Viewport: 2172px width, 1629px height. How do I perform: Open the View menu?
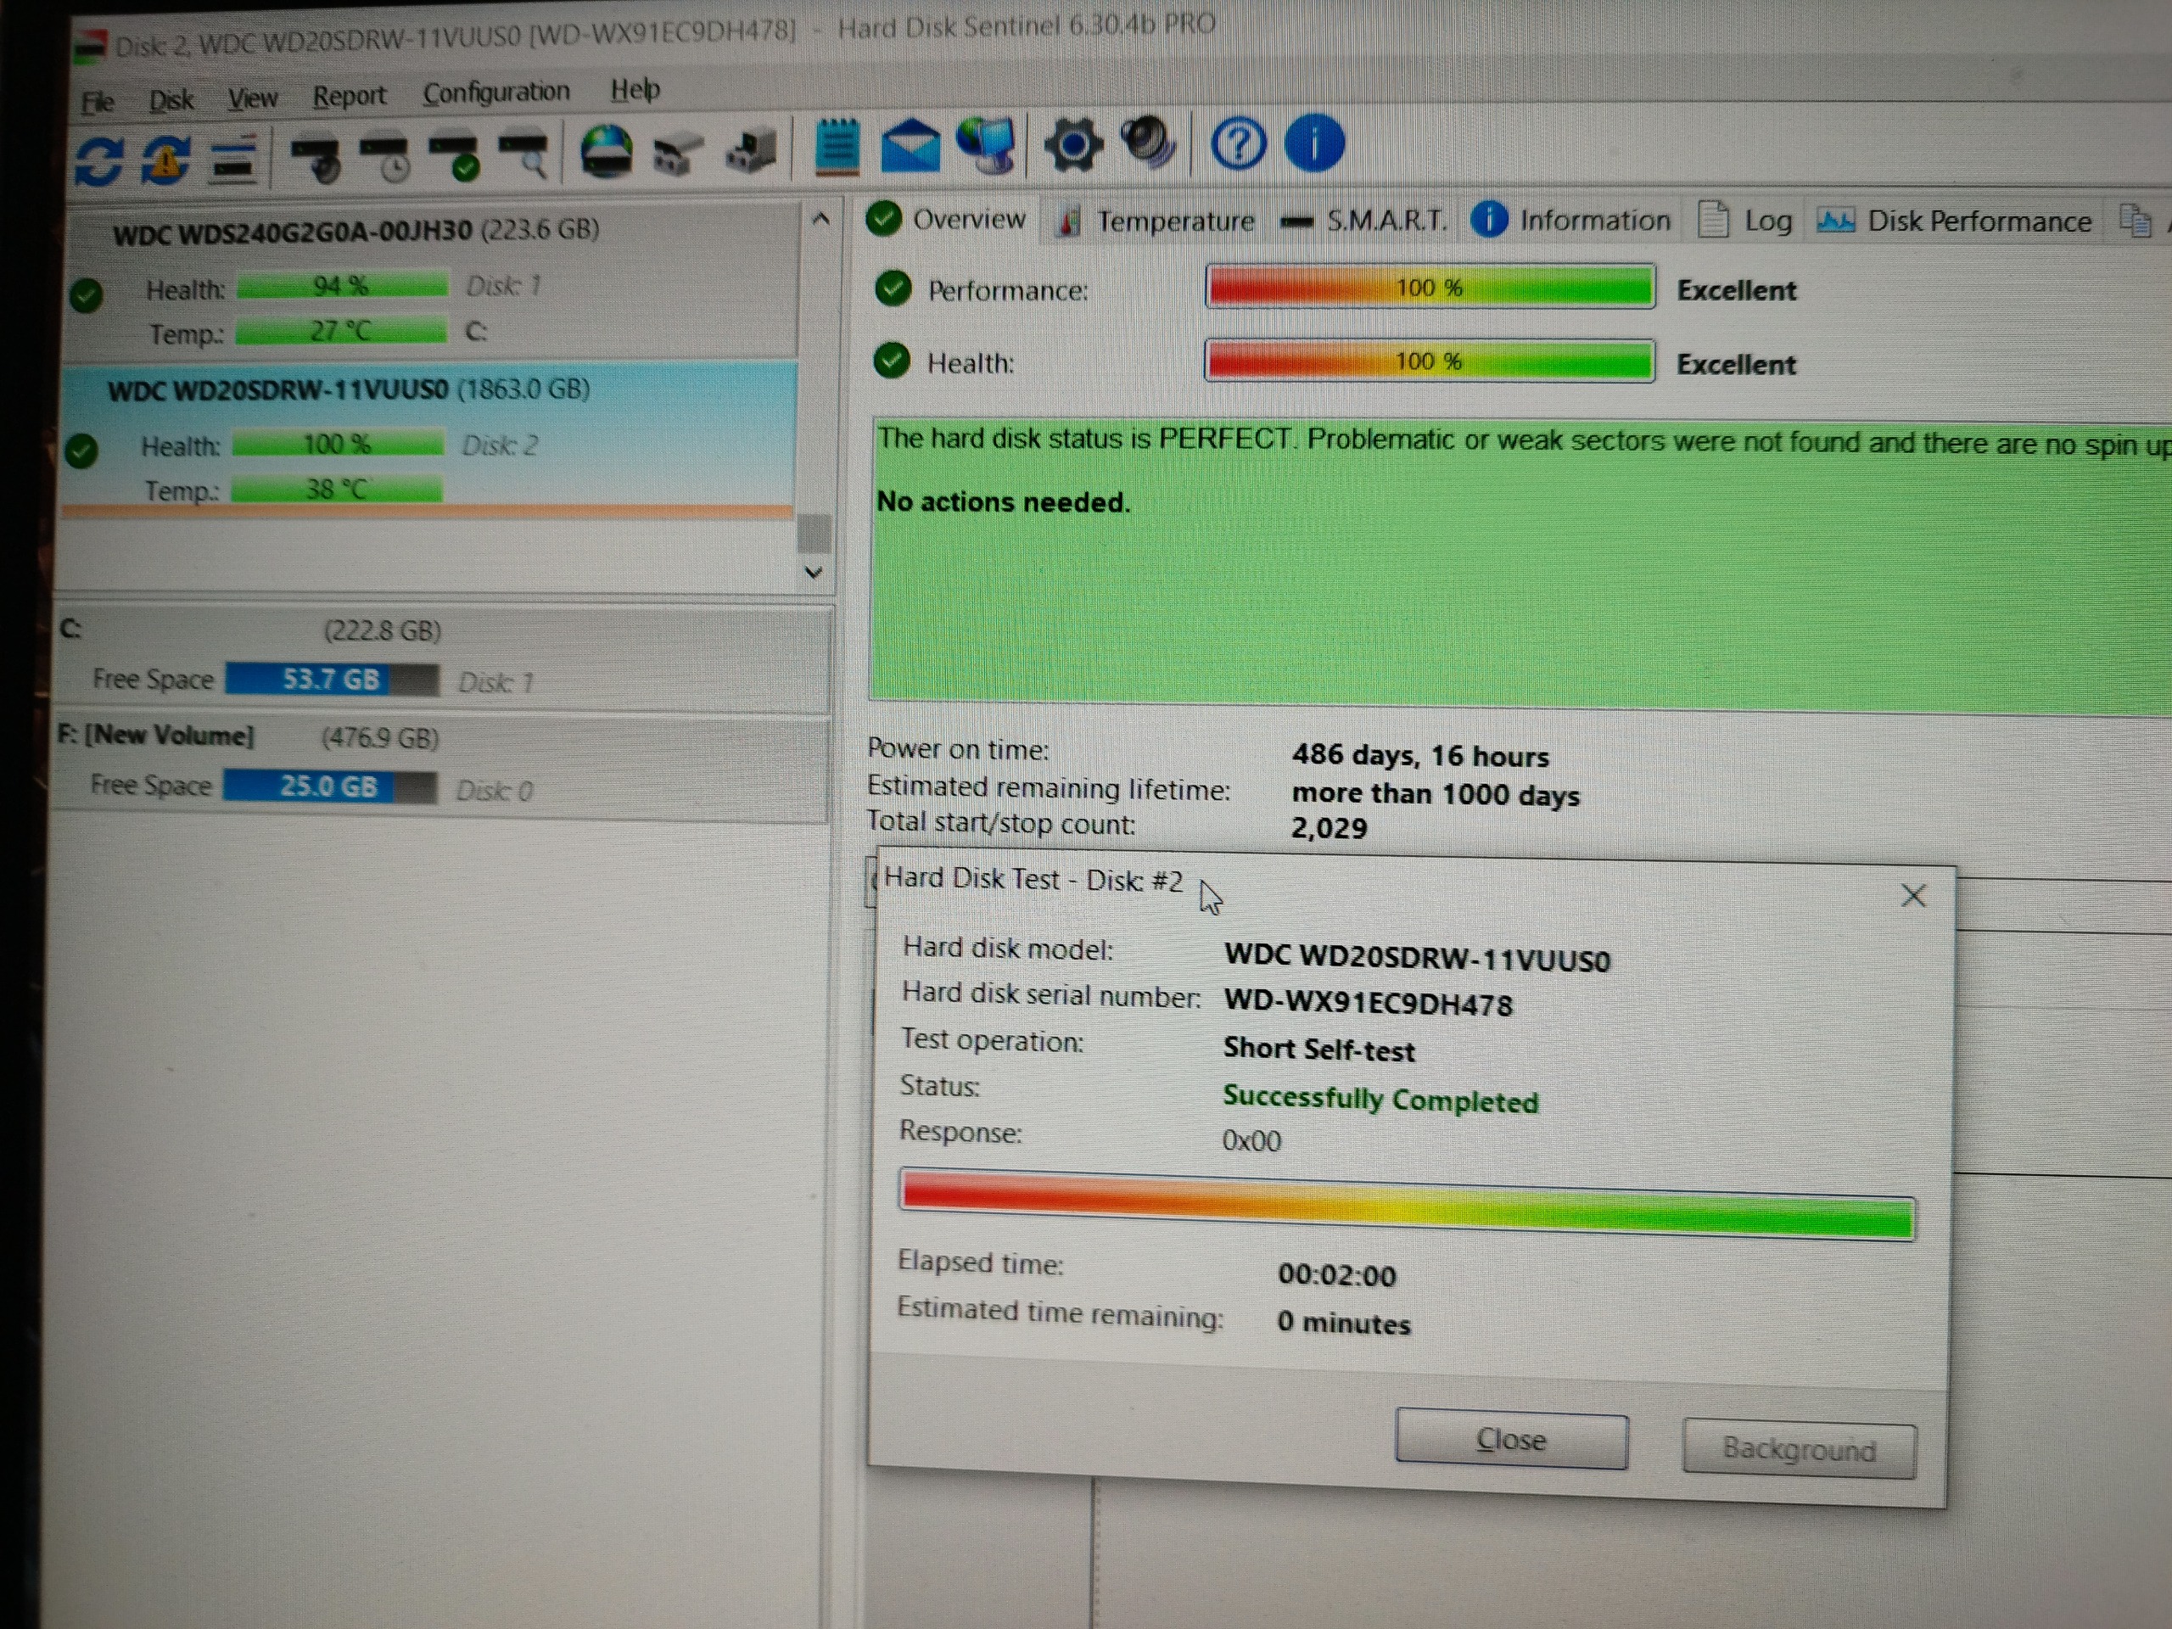[254, 98]
